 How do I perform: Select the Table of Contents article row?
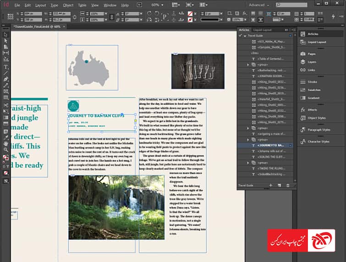265,59
